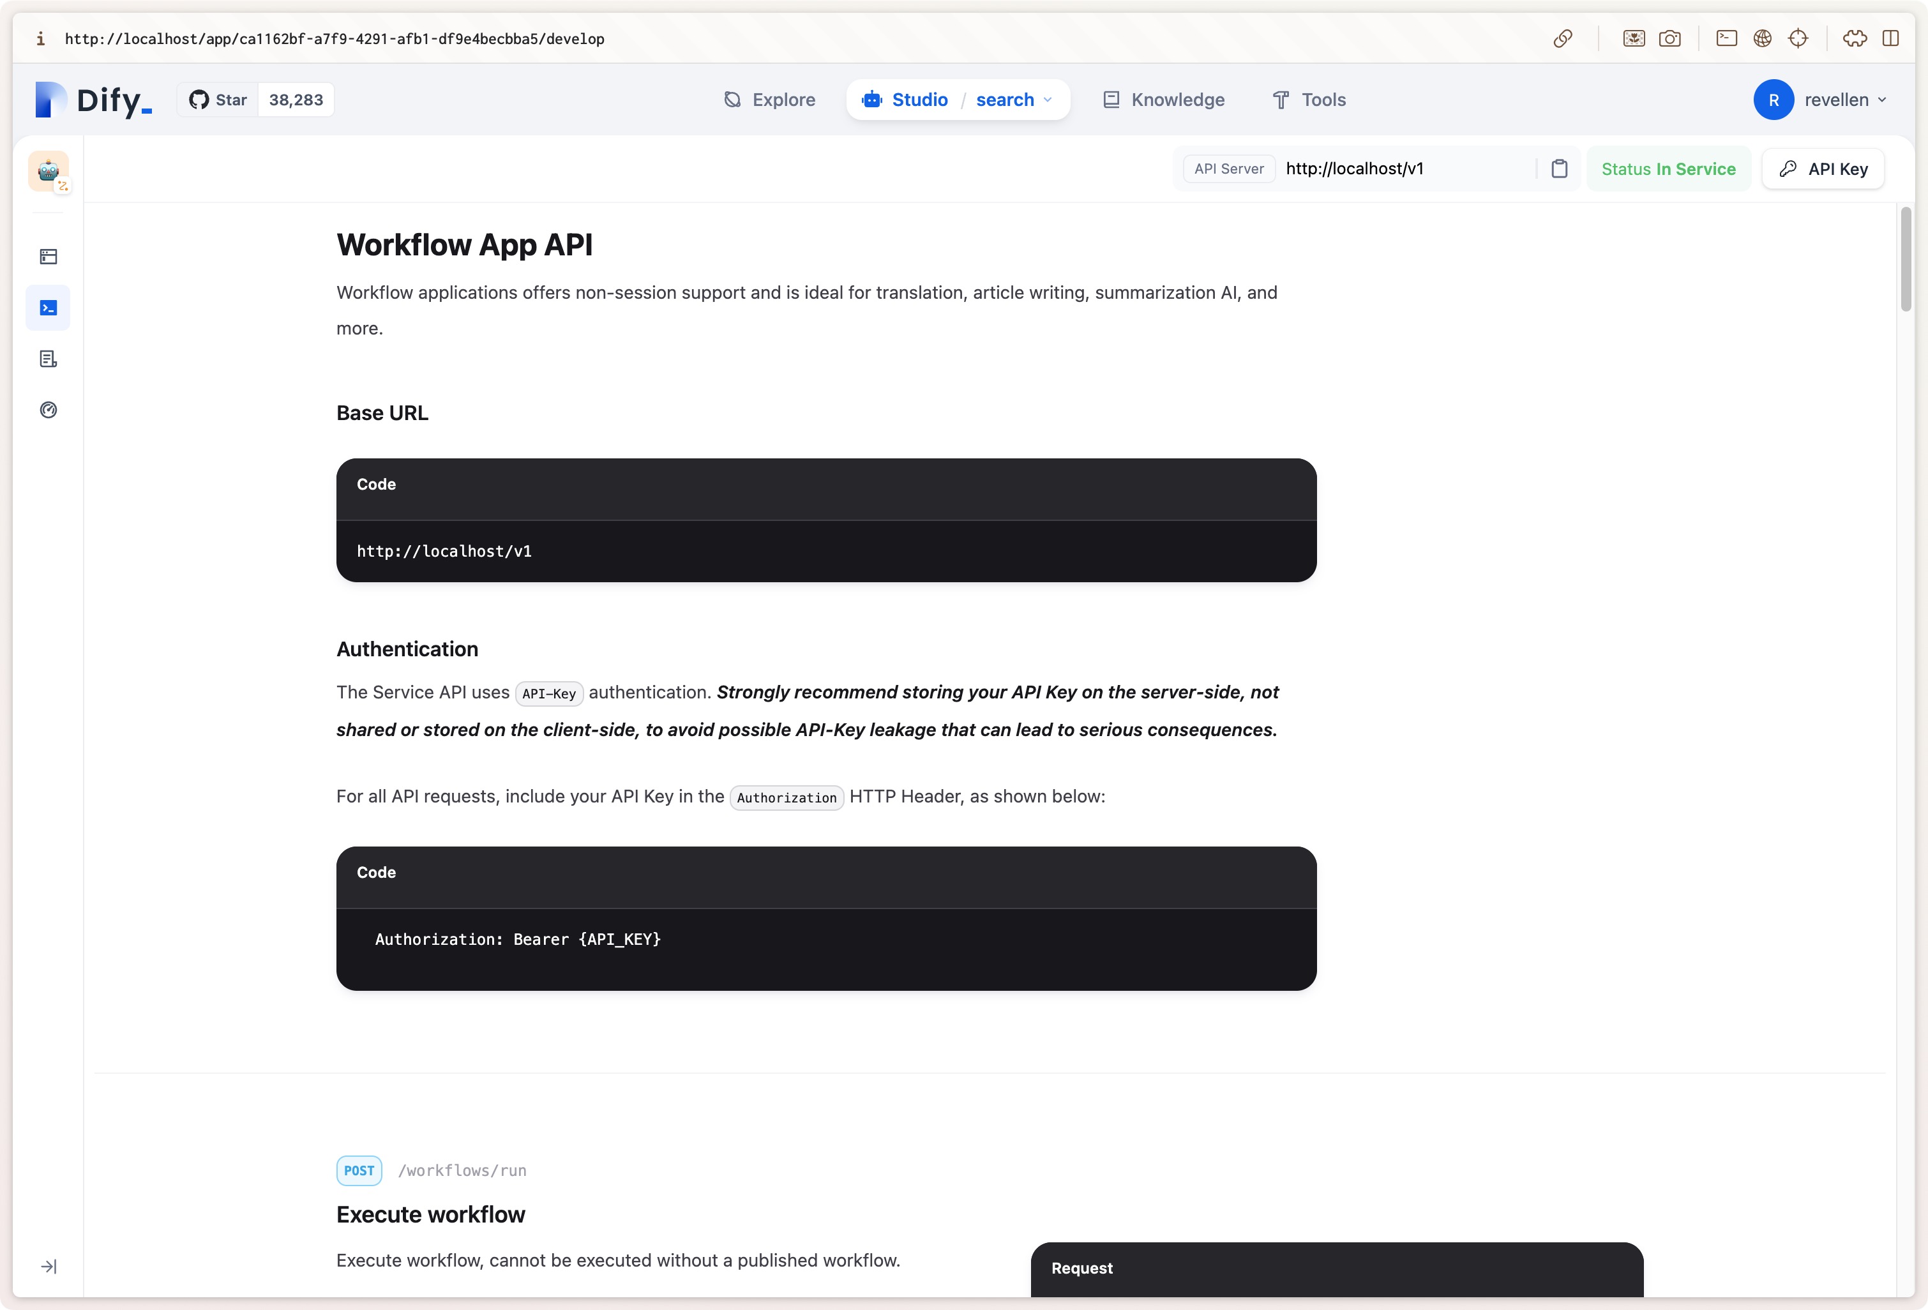
Task: Open the Orchestrate sidebar icon
Action: [48, 257]
